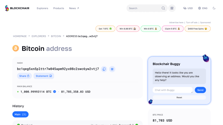This screenshot has height=125, width=223.
Task: Open the Explorers menu
Action: coord(42,8)
